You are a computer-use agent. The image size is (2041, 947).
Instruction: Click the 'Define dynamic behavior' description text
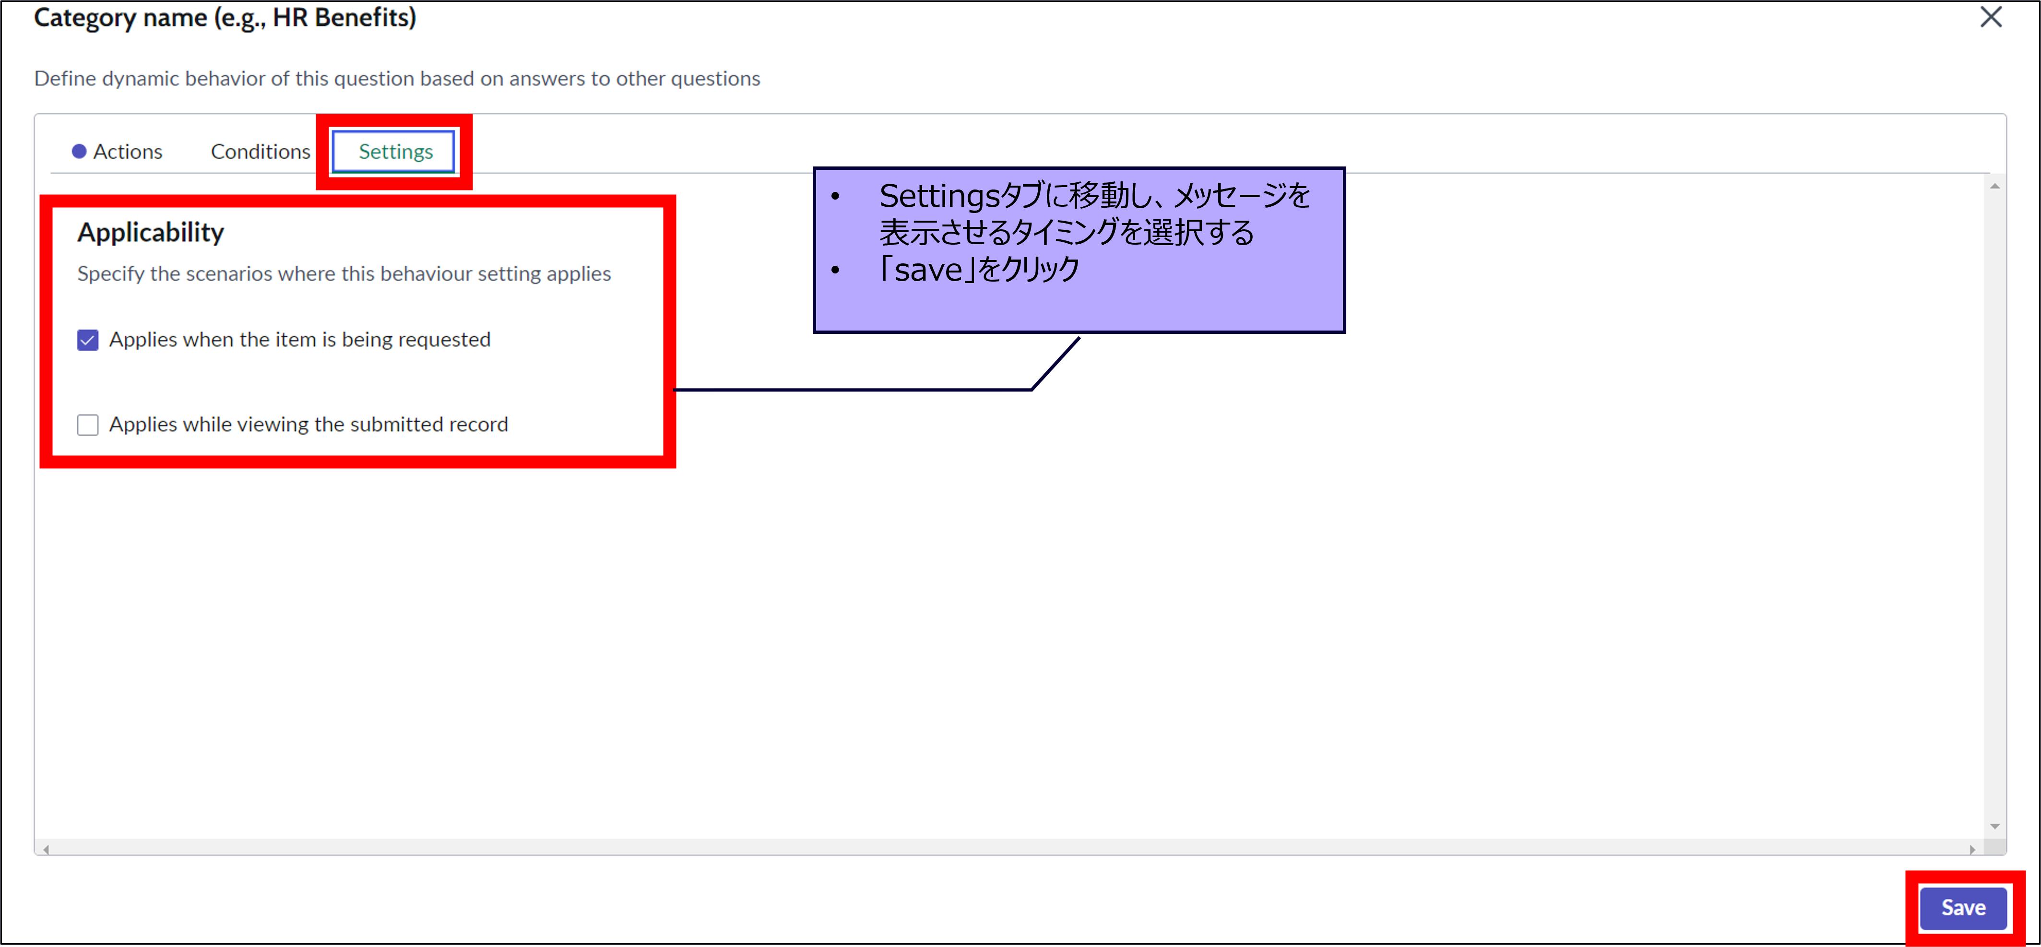coord(396,79)
